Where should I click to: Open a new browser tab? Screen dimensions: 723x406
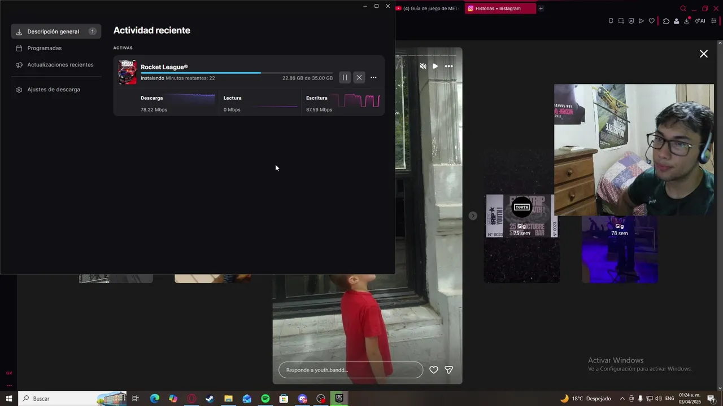541,8
